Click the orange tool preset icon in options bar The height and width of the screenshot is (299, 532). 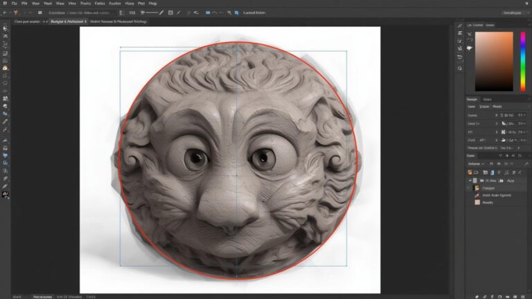pyautogui.click(x=16, y=13)
